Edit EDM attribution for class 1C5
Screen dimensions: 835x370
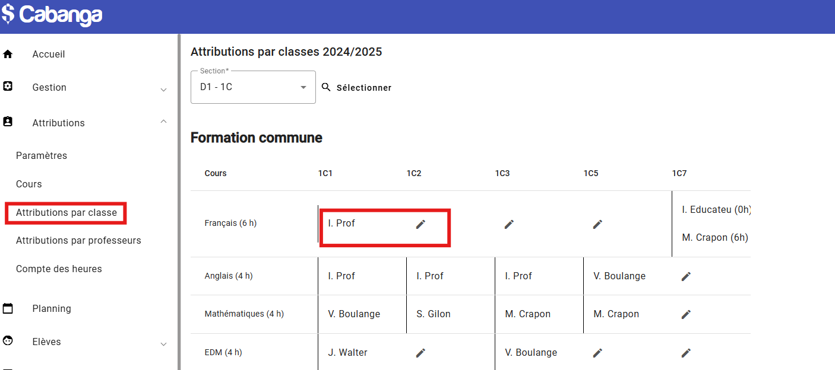click(x=597, y=353)
